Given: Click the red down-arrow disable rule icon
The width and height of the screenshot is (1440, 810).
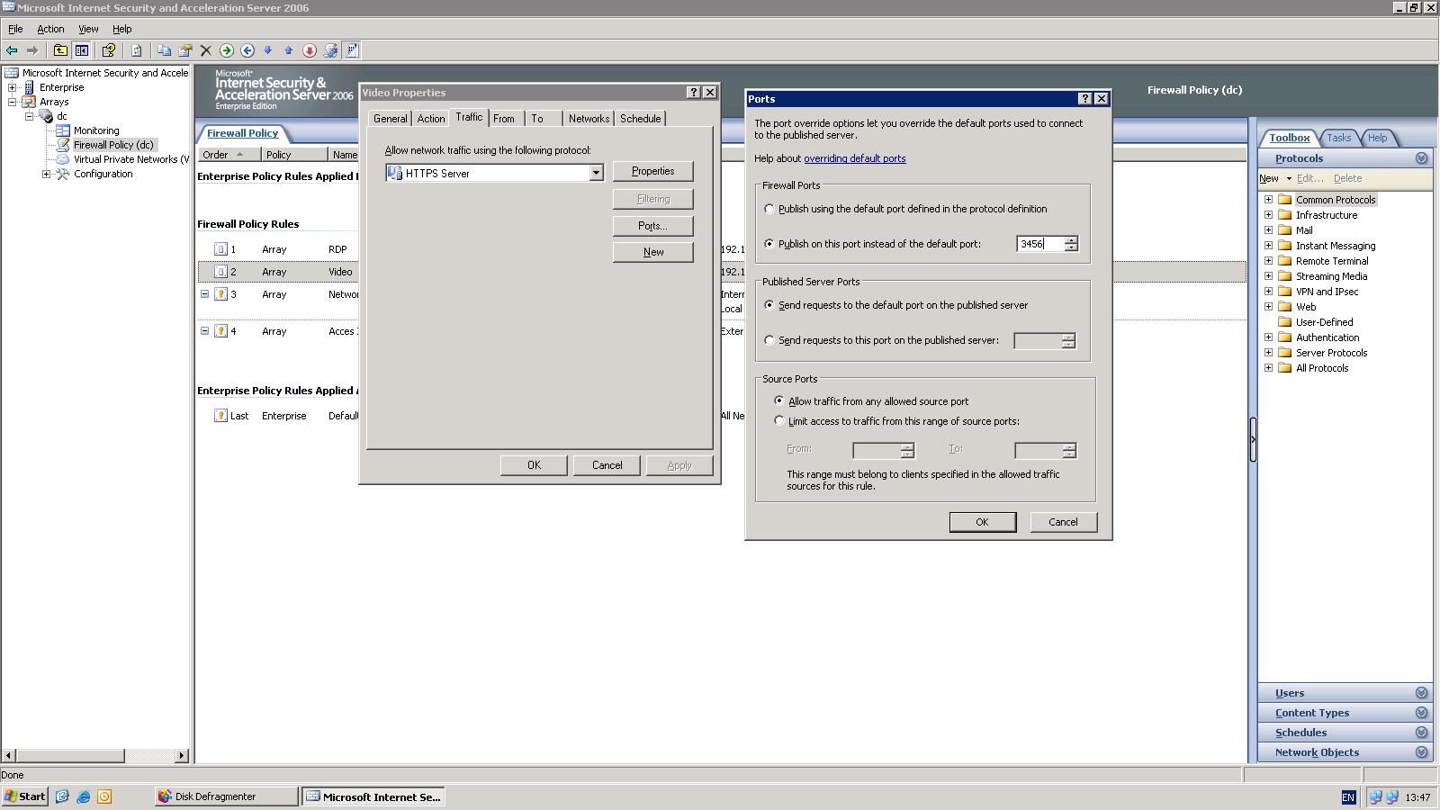Looking at the screenshot, I should tap(310, 50).
